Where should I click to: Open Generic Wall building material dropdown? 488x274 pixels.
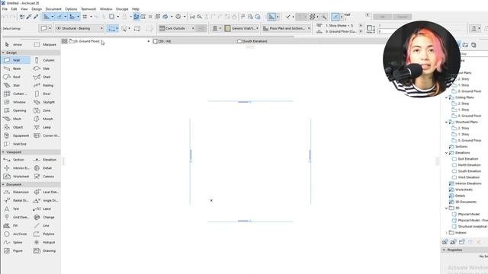[x=242, y=28]
